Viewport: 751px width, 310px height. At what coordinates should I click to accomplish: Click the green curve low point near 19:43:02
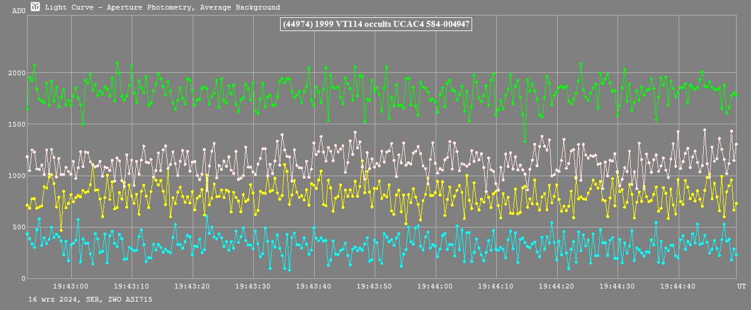tap(83, 124)
